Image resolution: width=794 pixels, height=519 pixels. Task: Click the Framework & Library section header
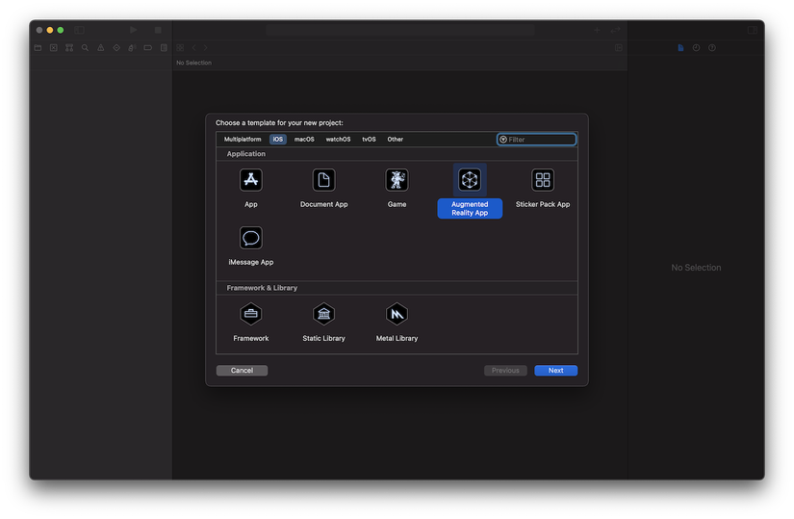click(x=262, y=288)
